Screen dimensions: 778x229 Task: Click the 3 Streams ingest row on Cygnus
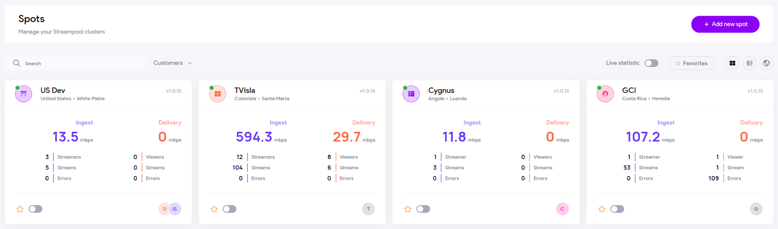(x=448, y=168)
